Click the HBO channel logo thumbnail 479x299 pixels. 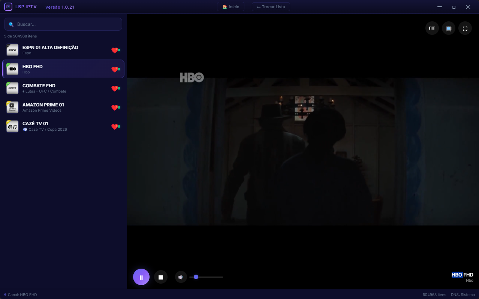pyautogui.click(x=12, y=69)
